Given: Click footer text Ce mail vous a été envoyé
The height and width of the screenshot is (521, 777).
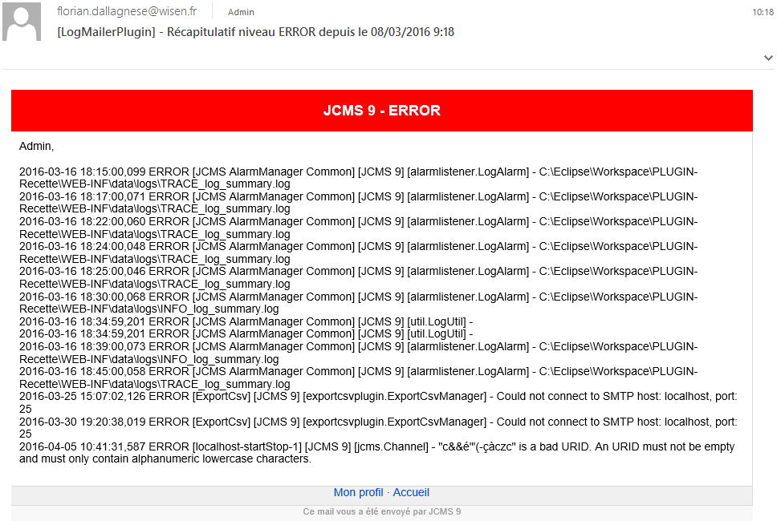Looking at the screenshot, I should (381, 511).
